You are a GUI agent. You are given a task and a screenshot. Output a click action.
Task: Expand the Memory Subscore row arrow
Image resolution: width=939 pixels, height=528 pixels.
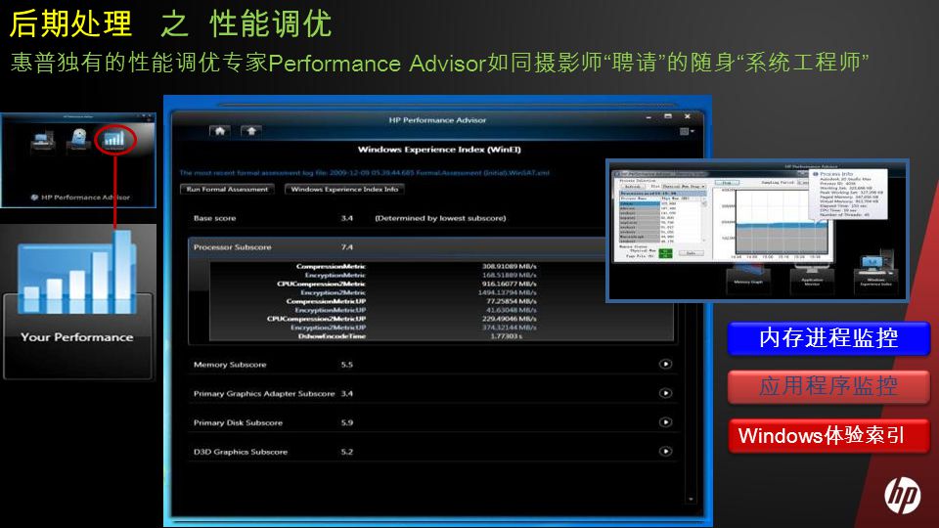point(665,364)
